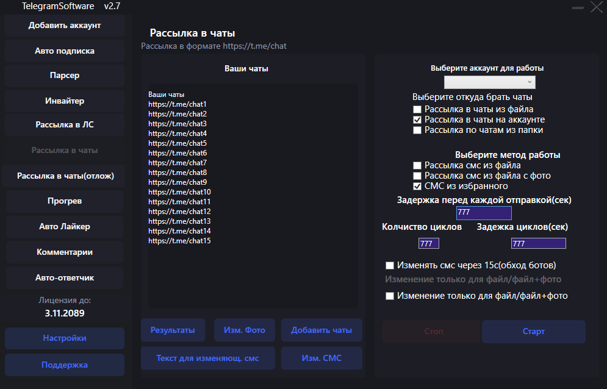Focus the delay before each send field

[484, 213]
